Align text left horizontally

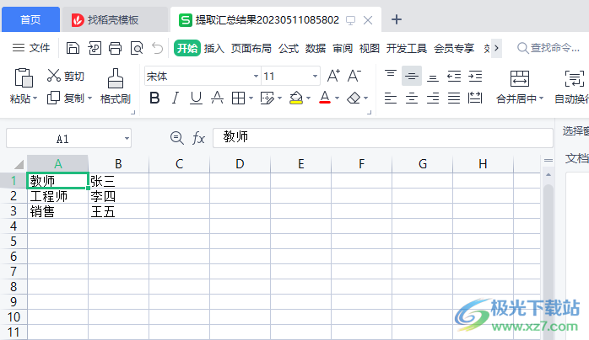click(391, 98)
